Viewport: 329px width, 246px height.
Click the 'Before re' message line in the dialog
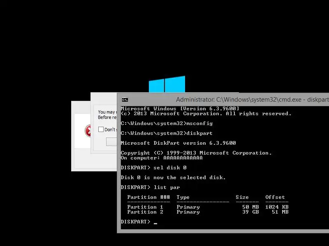(107, 117)
